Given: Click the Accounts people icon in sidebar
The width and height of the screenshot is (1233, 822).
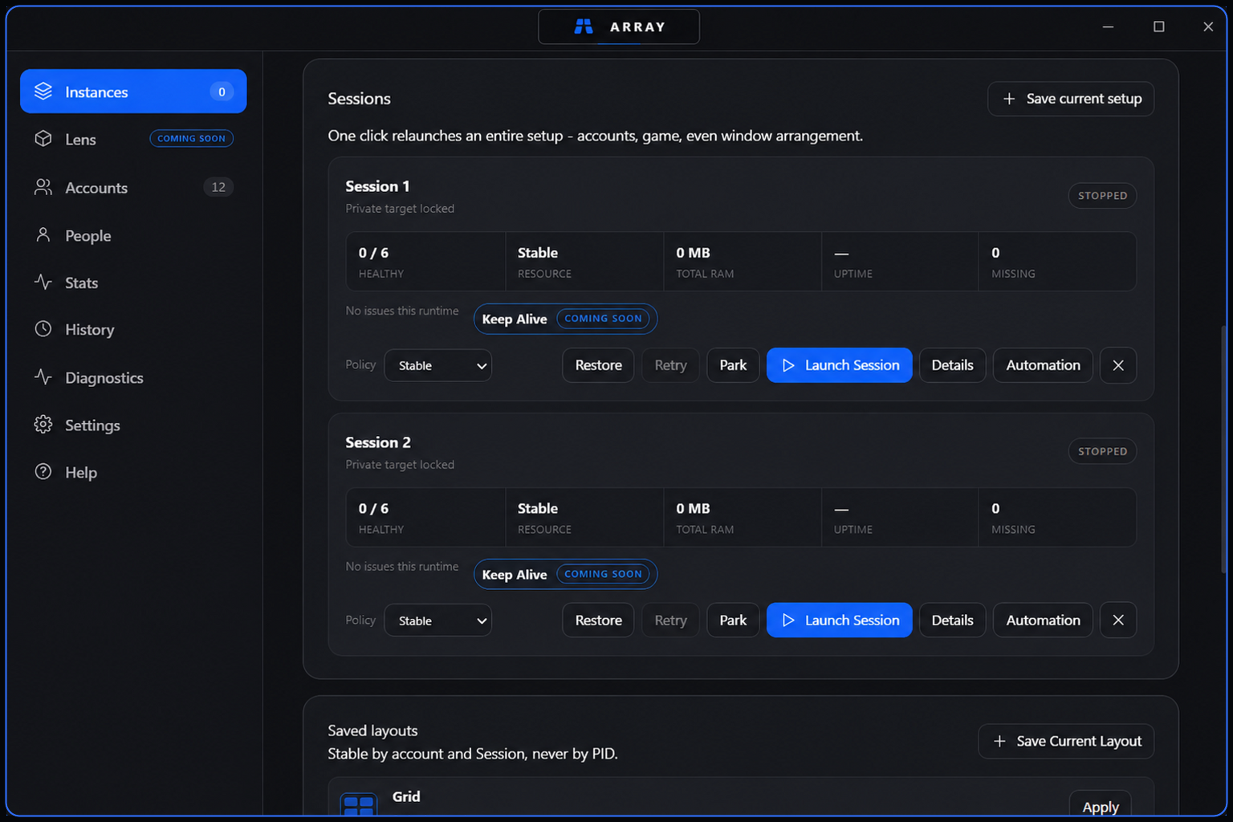Looking at the screenshot, I should click(43, 187).
